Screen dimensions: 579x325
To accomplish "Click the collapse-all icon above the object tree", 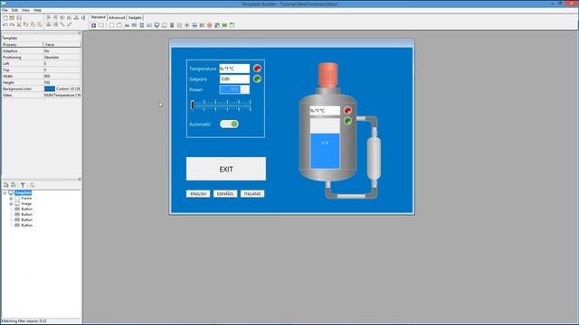I will (14, 185).
